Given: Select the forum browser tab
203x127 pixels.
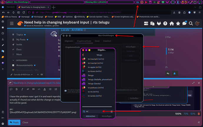Looking at the screenshot, I should point(34,7).
